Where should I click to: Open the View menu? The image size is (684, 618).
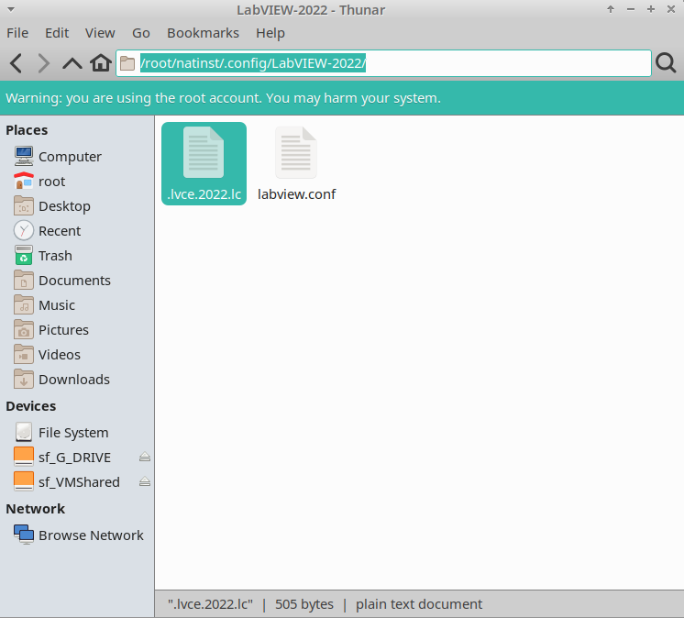(x=100, y=33)
